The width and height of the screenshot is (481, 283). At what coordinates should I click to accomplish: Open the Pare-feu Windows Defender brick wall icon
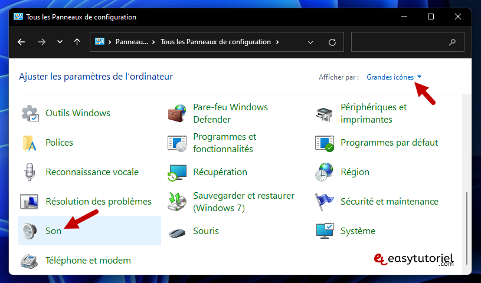coord(177,113)
